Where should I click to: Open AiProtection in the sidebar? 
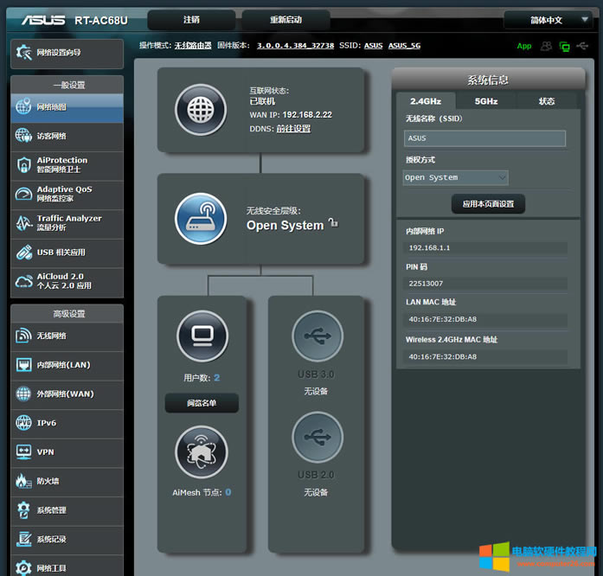(x=67, y=164)
